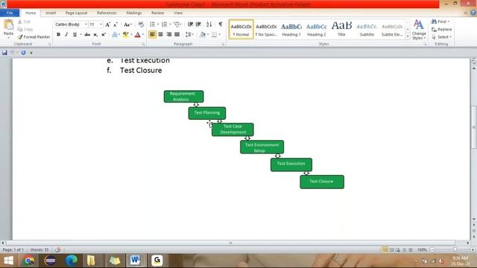Click the zoom slider handle
This screenshot has width=477, height=268.
pyautogui.click(x=455, y=250)
